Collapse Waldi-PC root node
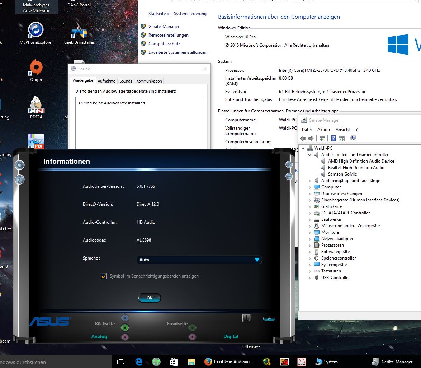 pyautogui.click(x=303, y=148)
